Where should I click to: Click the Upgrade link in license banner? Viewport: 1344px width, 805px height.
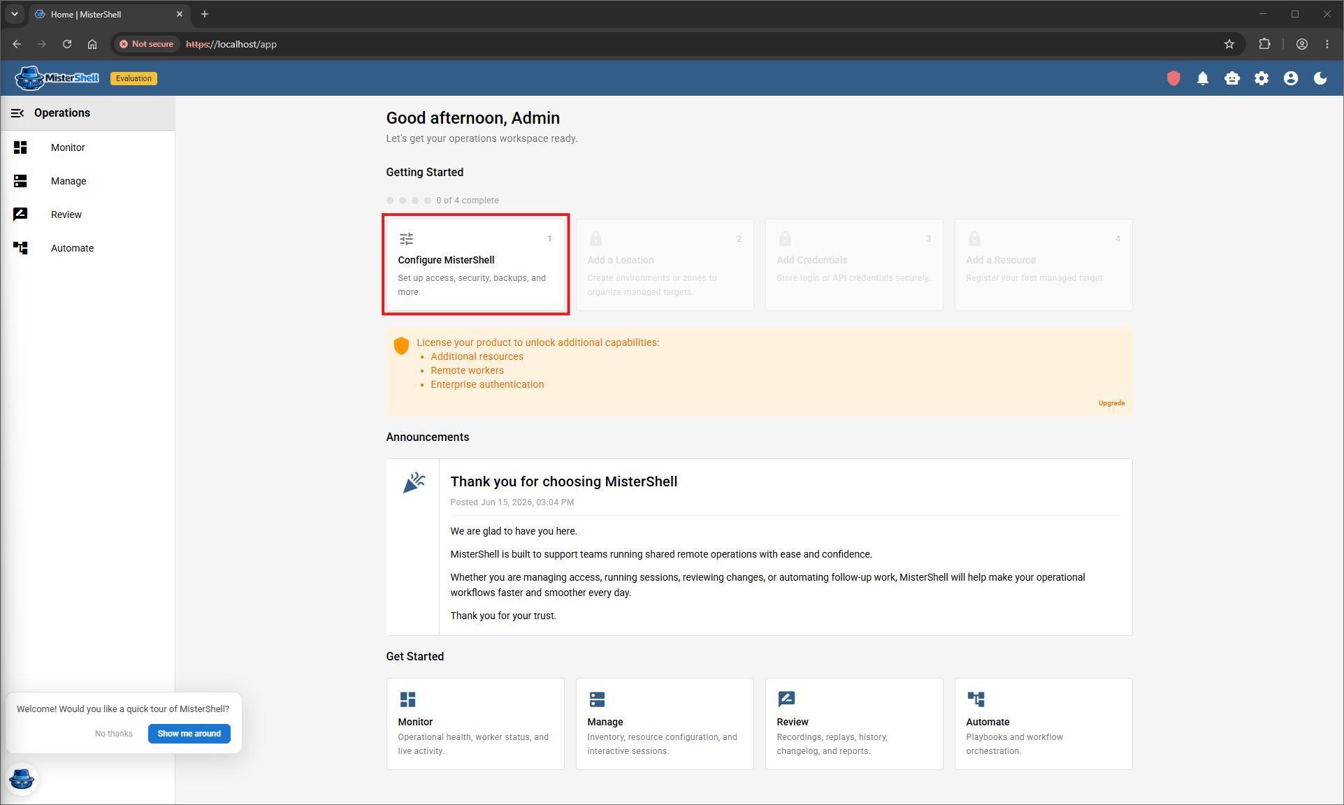click(x=1111, y=403)
